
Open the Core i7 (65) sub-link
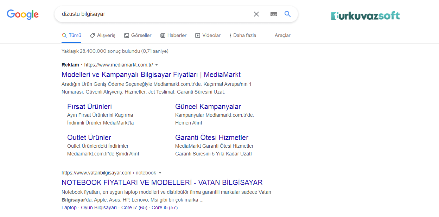[x=134, y=208]
